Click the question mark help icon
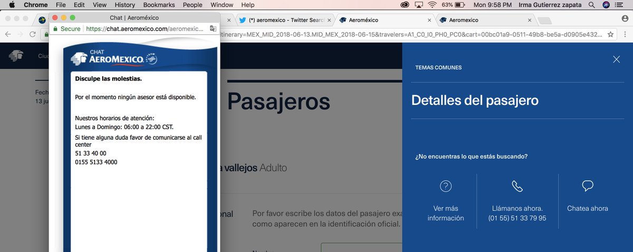Screen dimensions: 633x252 click(x=446, y=186)
